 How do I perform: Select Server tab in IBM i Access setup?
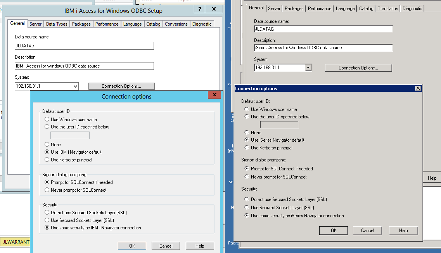(35, 24)
